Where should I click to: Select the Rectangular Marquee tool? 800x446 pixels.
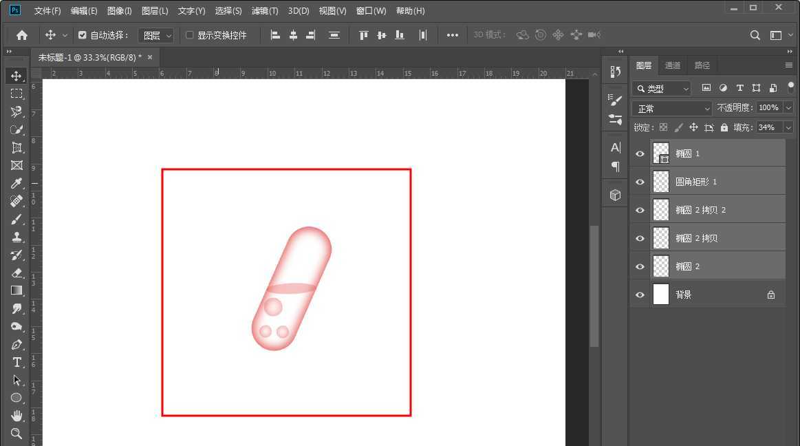point(17,94)
